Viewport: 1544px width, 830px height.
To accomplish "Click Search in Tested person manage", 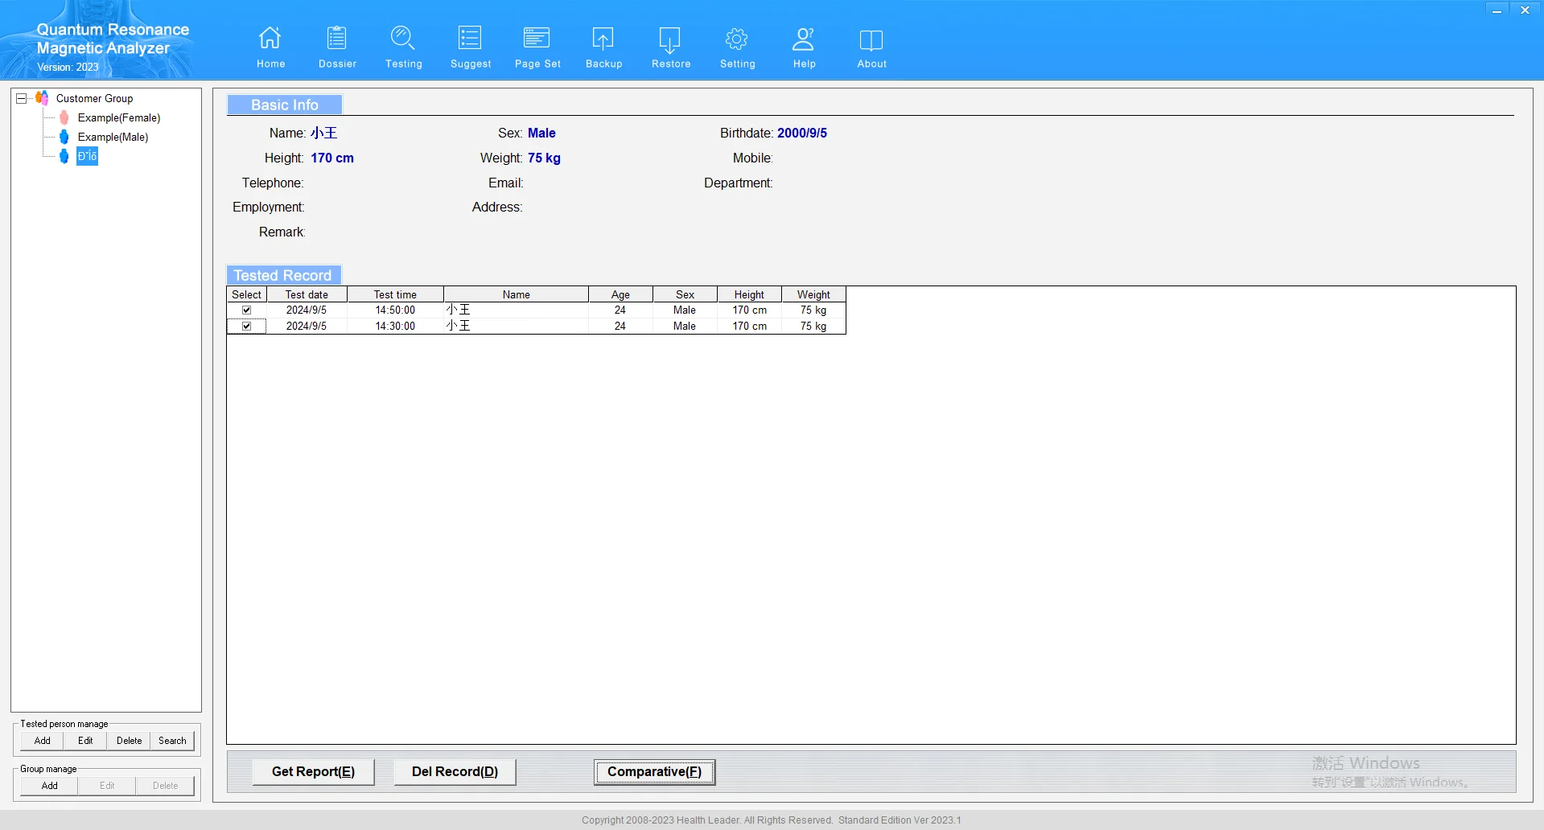I will tap(172, 741).
